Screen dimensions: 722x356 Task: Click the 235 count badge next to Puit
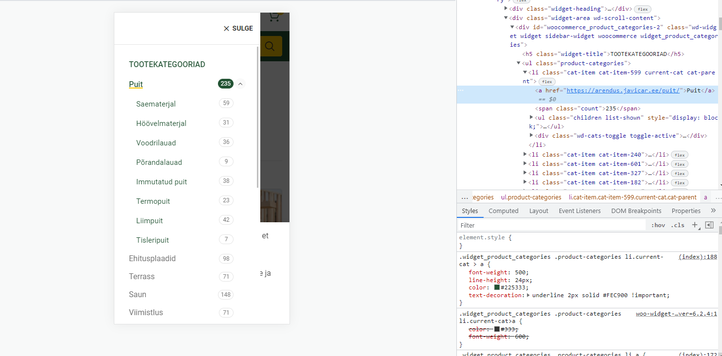click(x=226, y=84)
